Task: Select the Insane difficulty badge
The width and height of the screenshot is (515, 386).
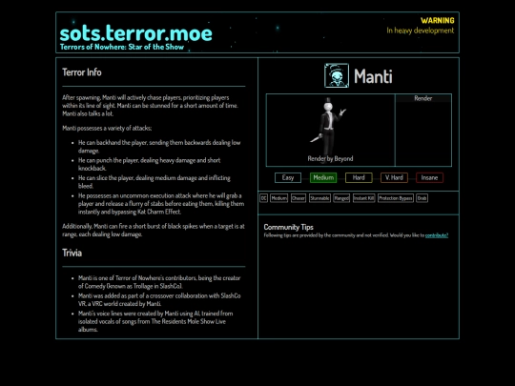Action: pyautogui.click(x=429, y=177)
